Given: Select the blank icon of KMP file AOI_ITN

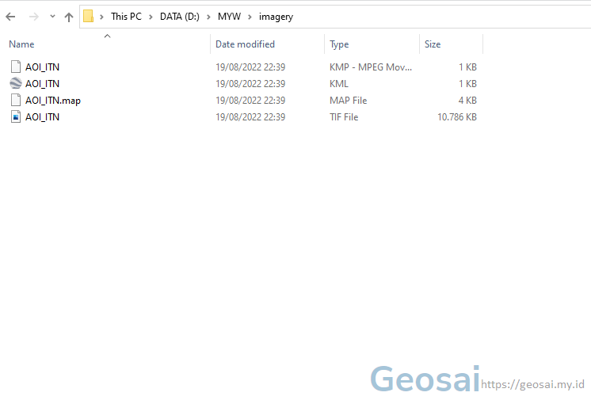Looking at the screenshot, I should pos(16,67).
